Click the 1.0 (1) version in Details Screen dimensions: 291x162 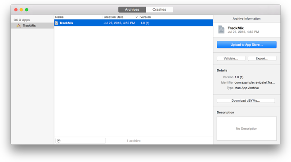click(239, 77)
